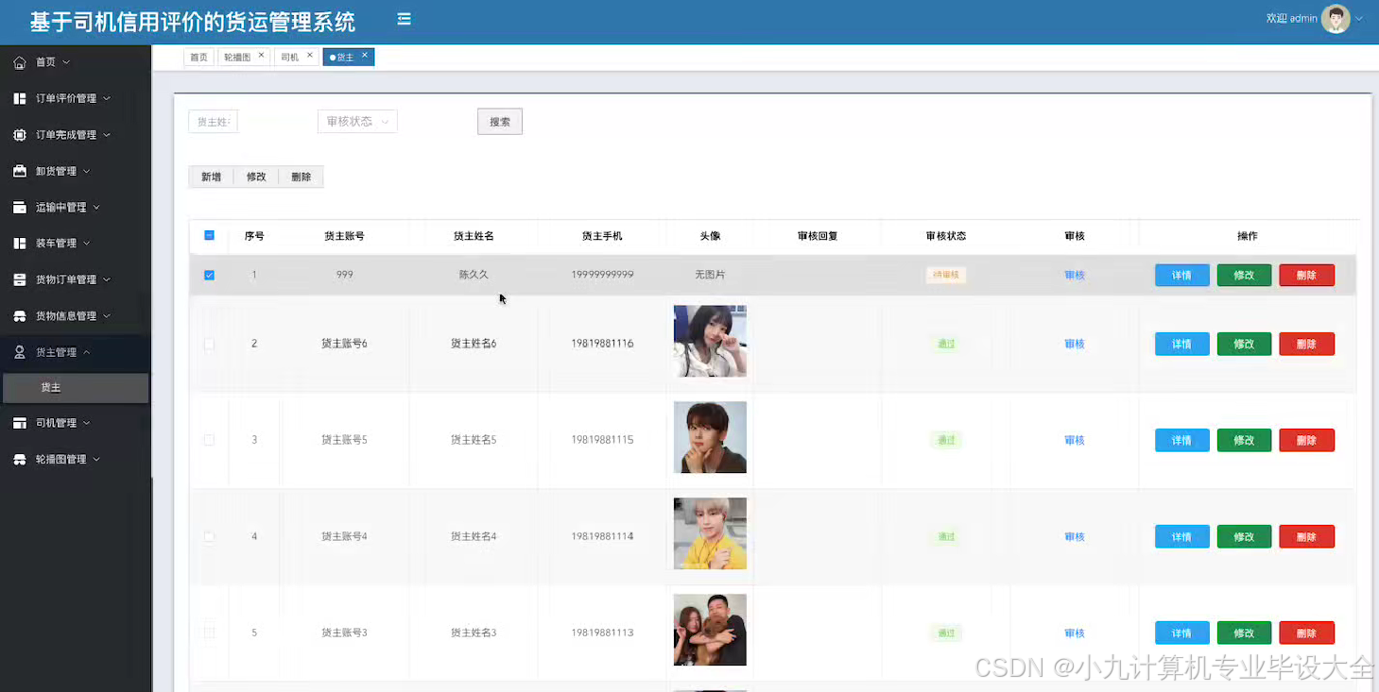The height and width of the screenshot is (692, 1379).
Task: Click the 订单完成管理 chip icon
Action: (x=20, y=135)
